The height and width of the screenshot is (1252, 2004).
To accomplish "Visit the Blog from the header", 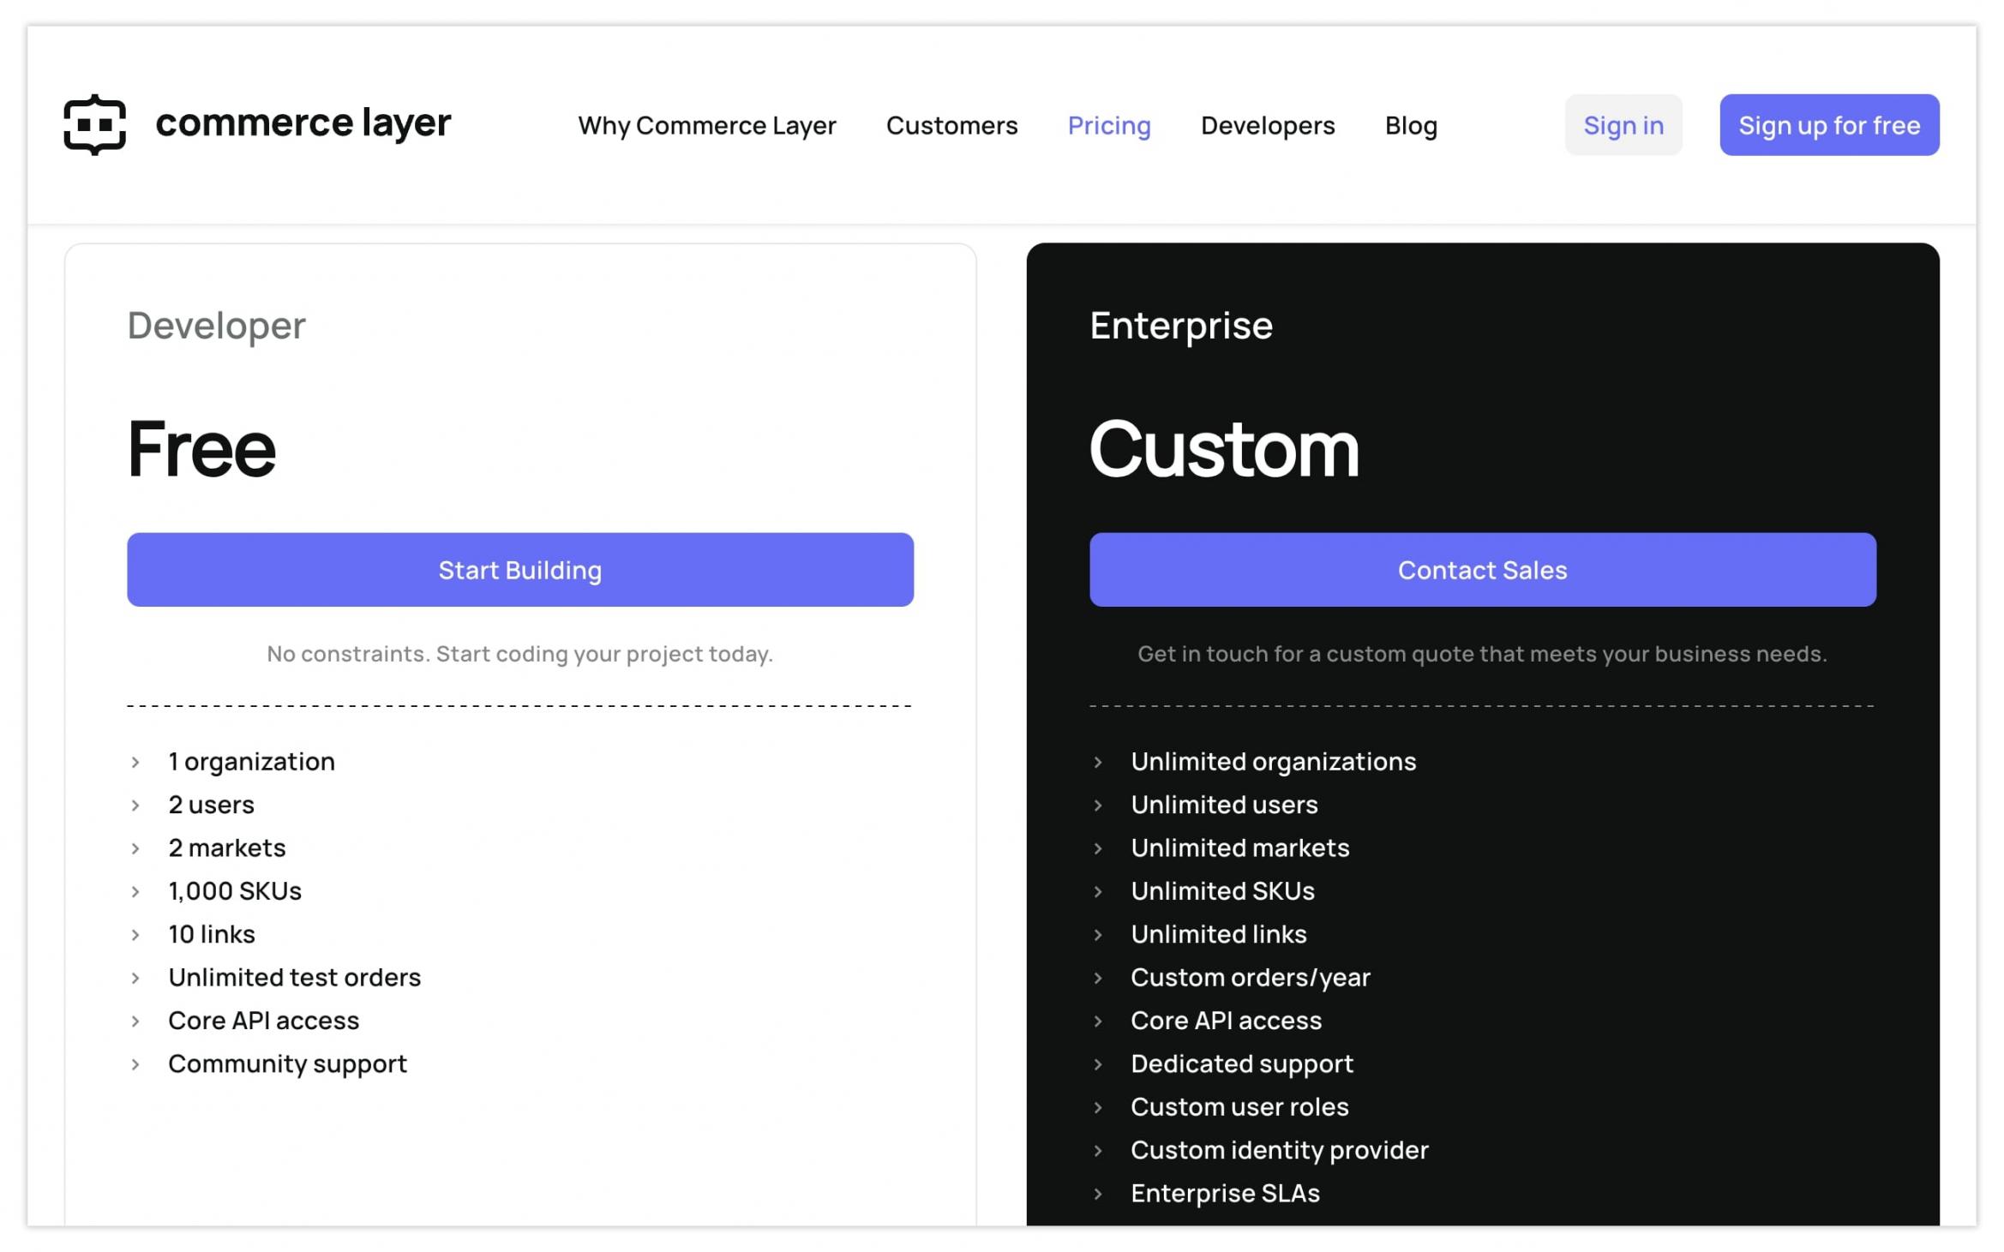I will 1411,126.
